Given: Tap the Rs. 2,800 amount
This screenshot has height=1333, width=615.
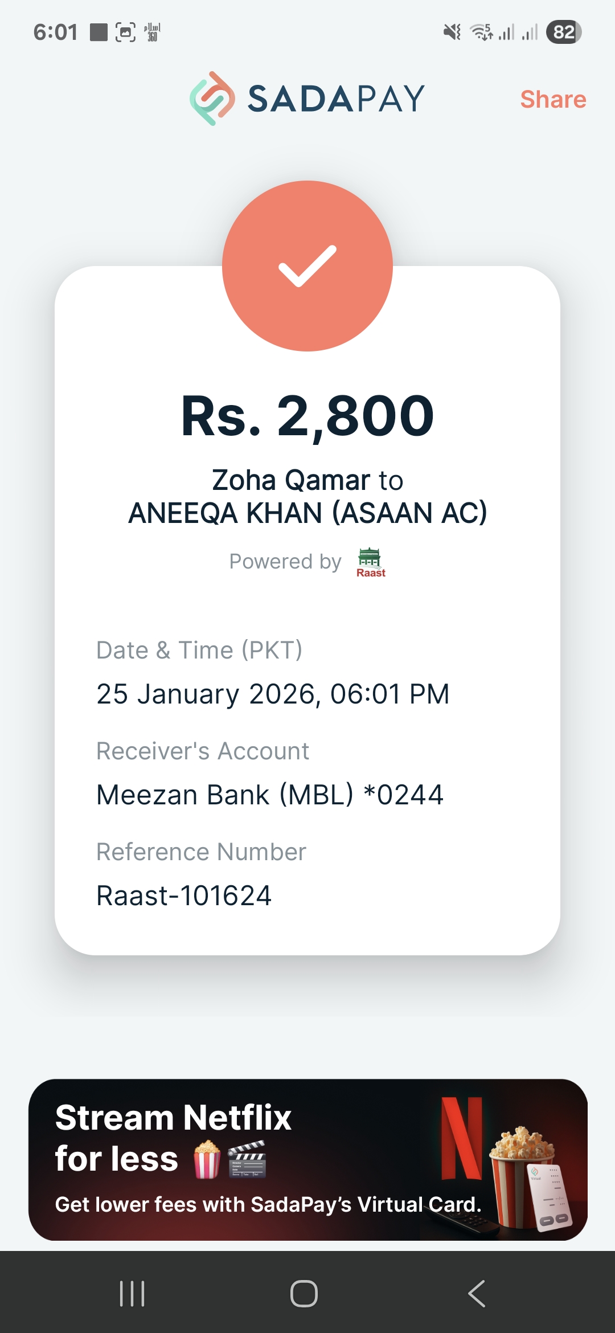Looking at the screenshot, I should (x=307, y=416).
